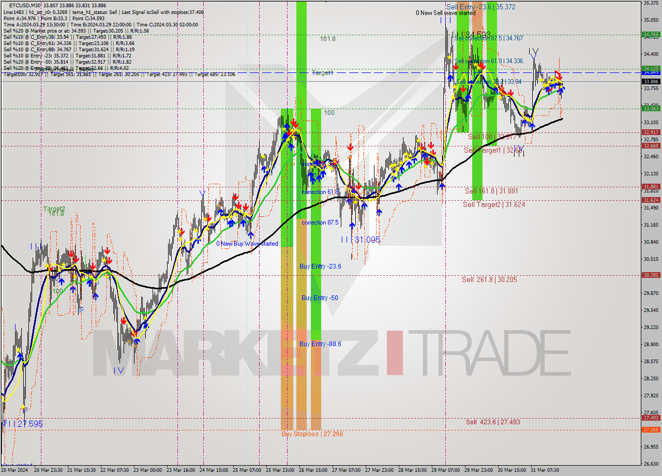Screen dimensions: 662x476
Task: Select the orange 27.268 price tag
Action: pos(651,429)
